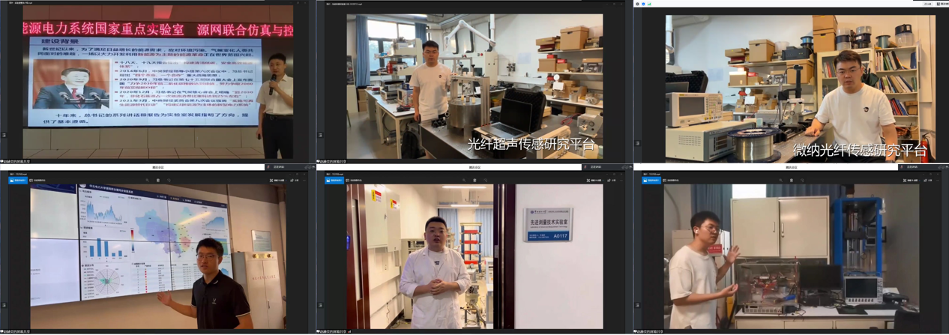Open Edit & Create dropdown above the dashboard video
This screenshot has height=335, width=949.
277,180
